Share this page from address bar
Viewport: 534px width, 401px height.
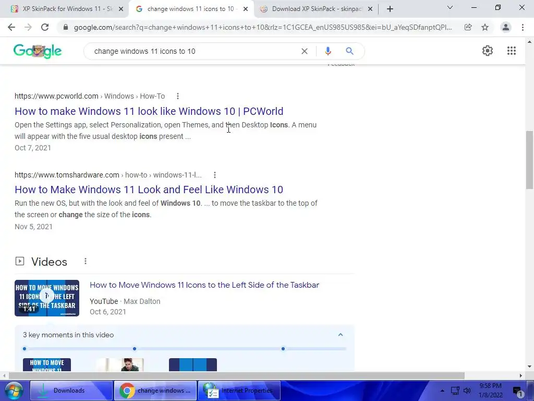point(468,27)
